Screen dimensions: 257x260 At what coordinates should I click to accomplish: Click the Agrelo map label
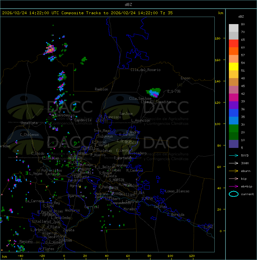pos(75,186)
